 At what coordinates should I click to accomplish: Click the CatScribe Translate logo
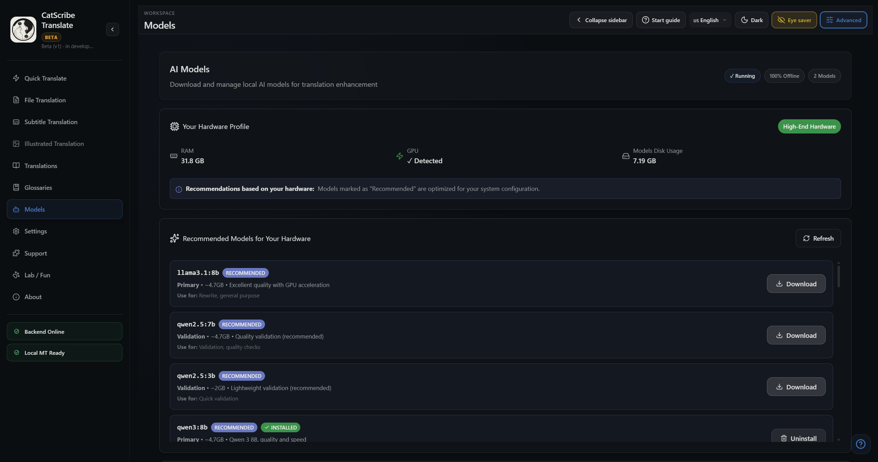point(23,29)
